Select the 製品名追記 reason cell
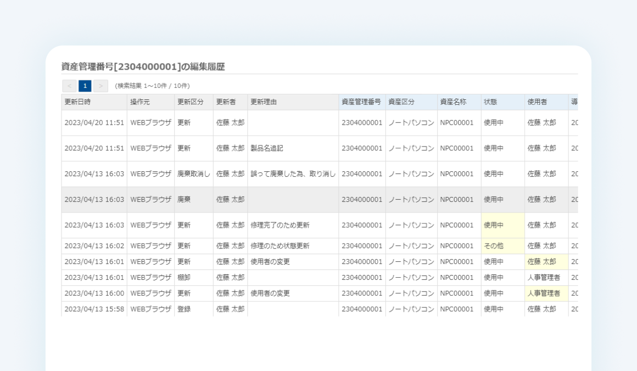Image resolution: width=637 pixels, height=371 pixels. point(293,148)
